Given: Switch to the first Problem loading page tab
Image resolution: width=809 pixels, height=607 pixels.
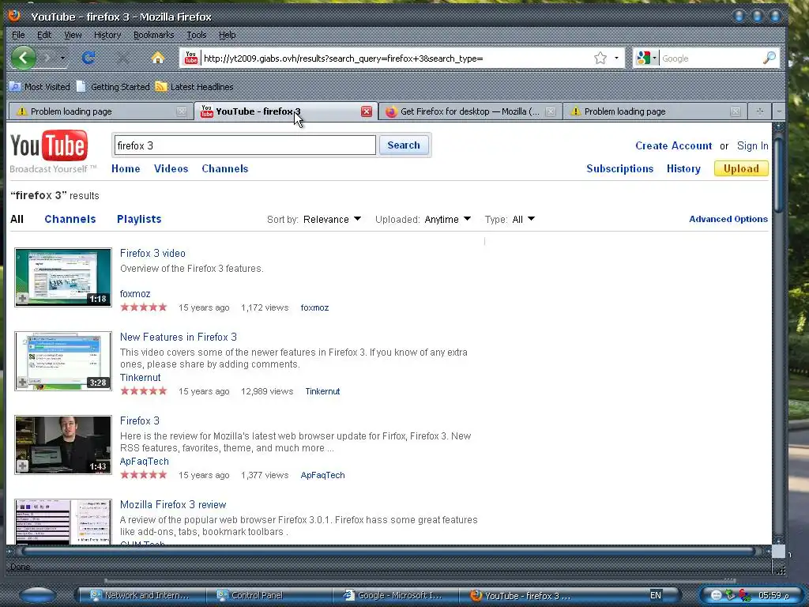Looking at the screenshot, I should (x=100, y=111).
